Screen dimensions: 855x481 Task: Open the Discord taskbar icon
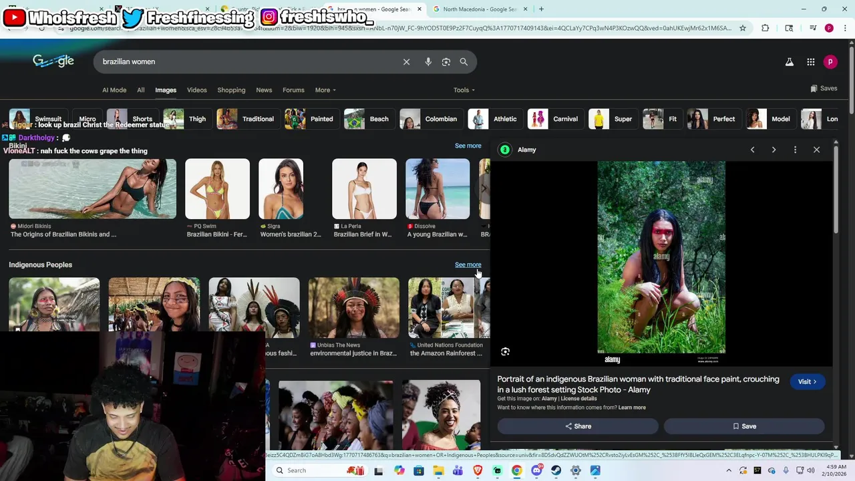pyautogui.click(x=536, y=470)
